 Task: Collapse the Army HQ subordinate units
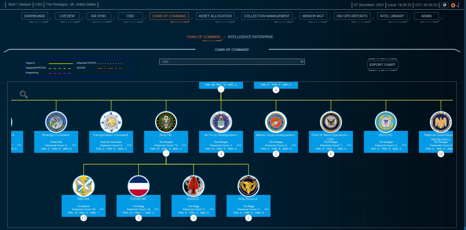click(x=166, y=153)
